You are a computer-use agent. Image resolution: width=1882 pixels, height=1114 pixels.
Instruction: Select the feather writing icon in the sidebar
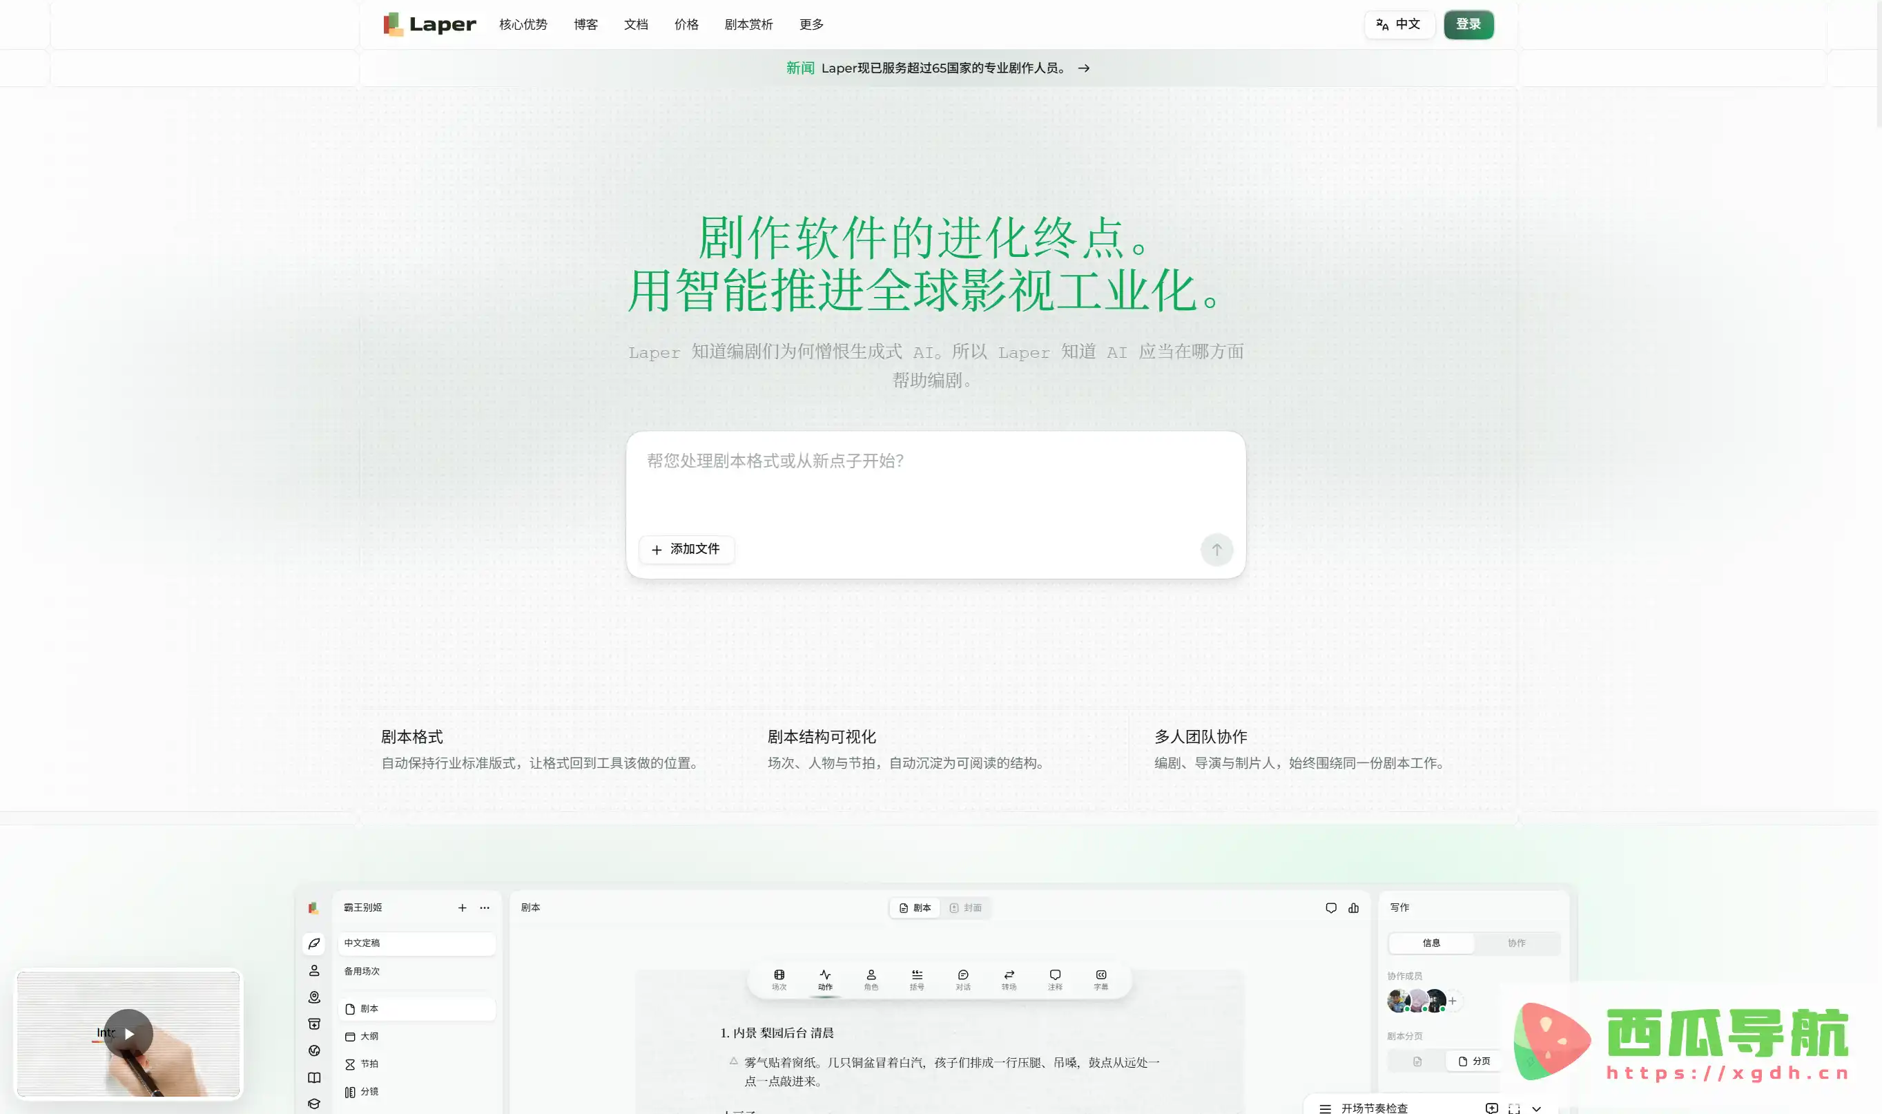[313, 943]
